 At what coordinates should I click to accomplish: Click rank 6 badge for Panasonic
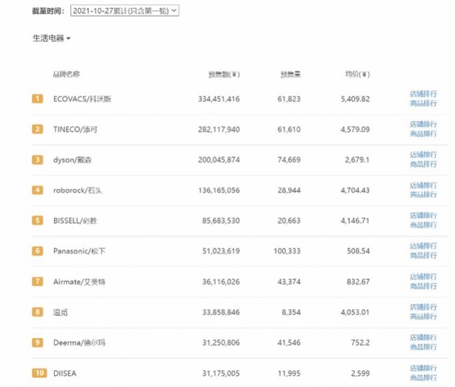pos(38,251)
